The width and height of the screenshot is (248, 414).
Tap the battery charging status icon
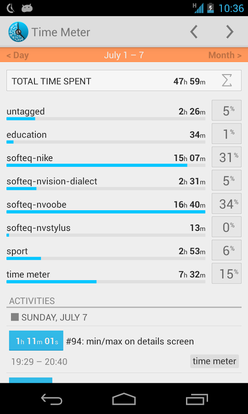coord(211,8)
